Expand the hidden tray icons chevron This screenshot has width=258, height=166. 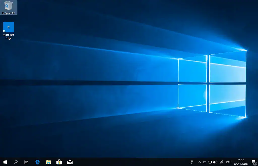point(199,162)
